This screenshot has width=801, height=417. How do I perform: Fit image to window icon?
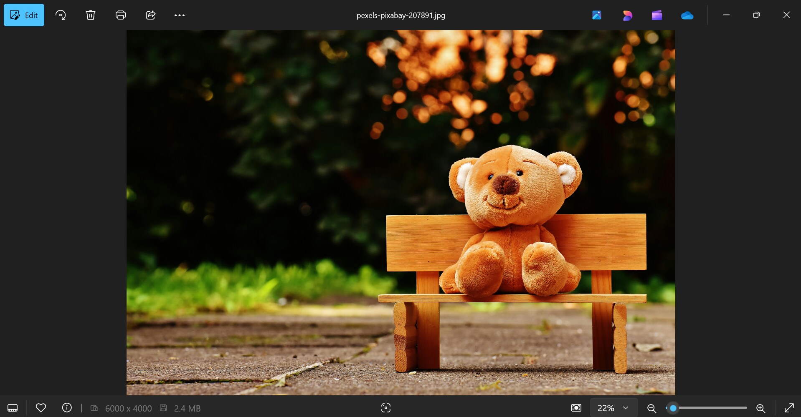pyautogui.click(x=576, y=408)
